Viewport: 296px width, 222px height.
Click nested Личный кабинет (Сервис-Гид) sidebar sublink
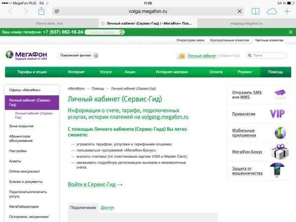tap(34, 115)
